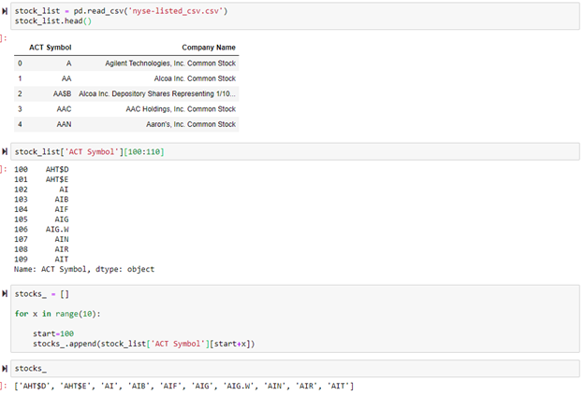Click the 'ACT Symbol' column header

[50, 47]
